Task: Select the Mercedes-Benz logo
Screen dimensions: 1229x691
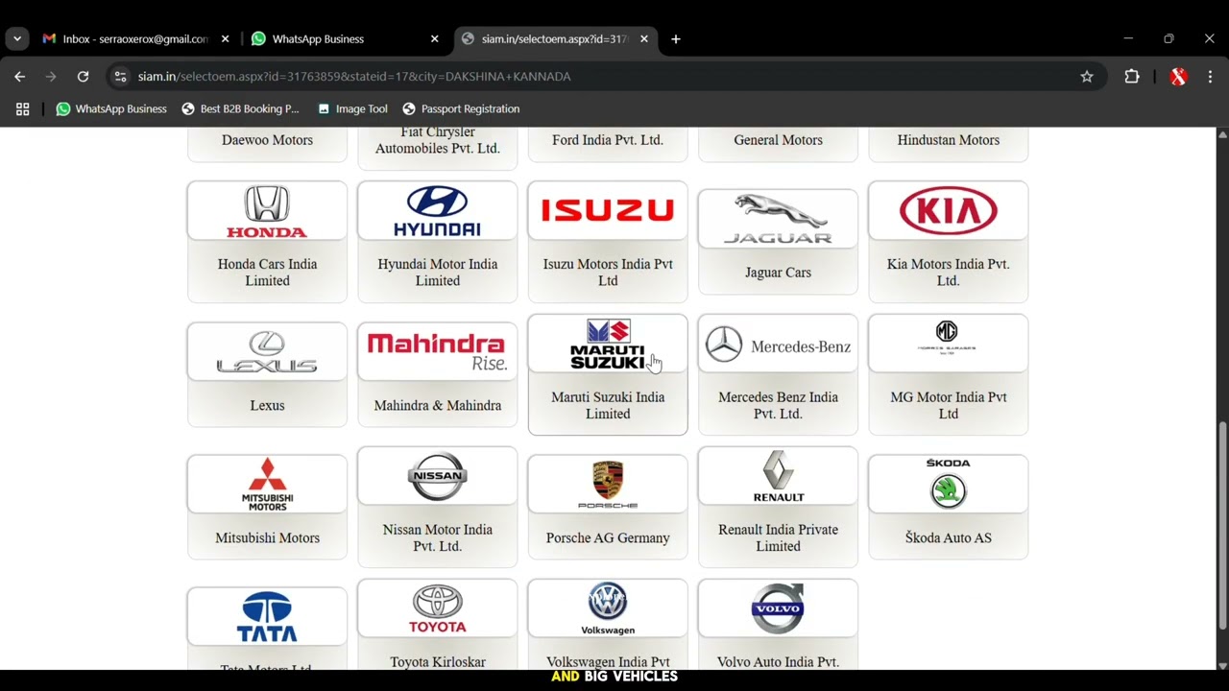Action: (x=778, y=345)
